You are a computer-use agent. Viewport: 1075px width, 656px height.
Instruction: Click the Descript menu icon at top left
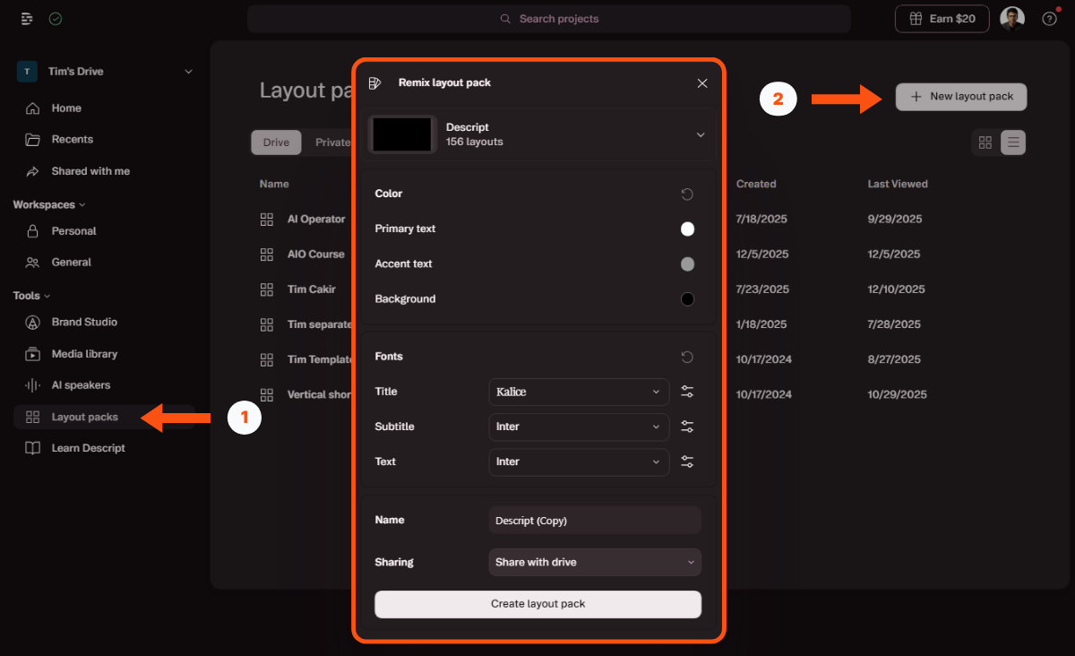click(27, 19)
